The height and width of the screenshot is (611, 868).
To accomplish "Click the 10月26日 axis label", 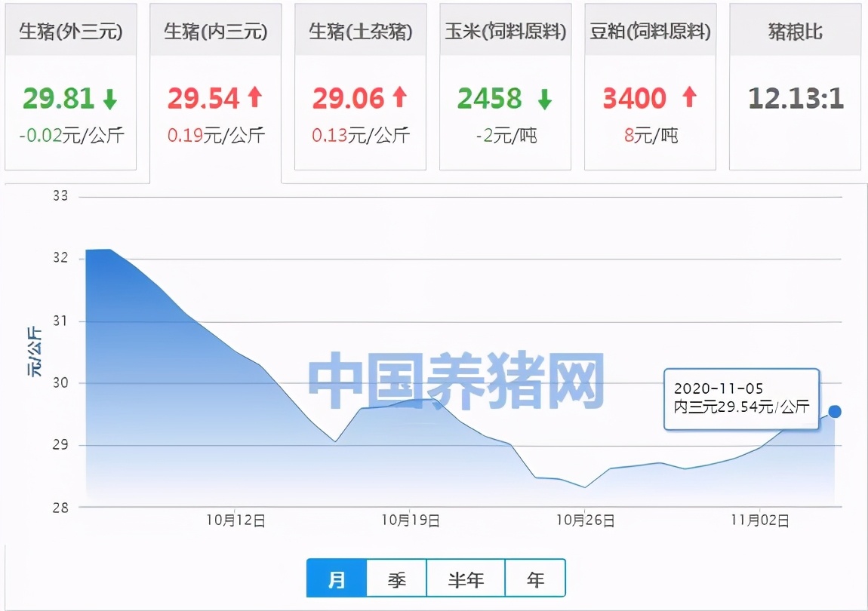I will 586,520.
